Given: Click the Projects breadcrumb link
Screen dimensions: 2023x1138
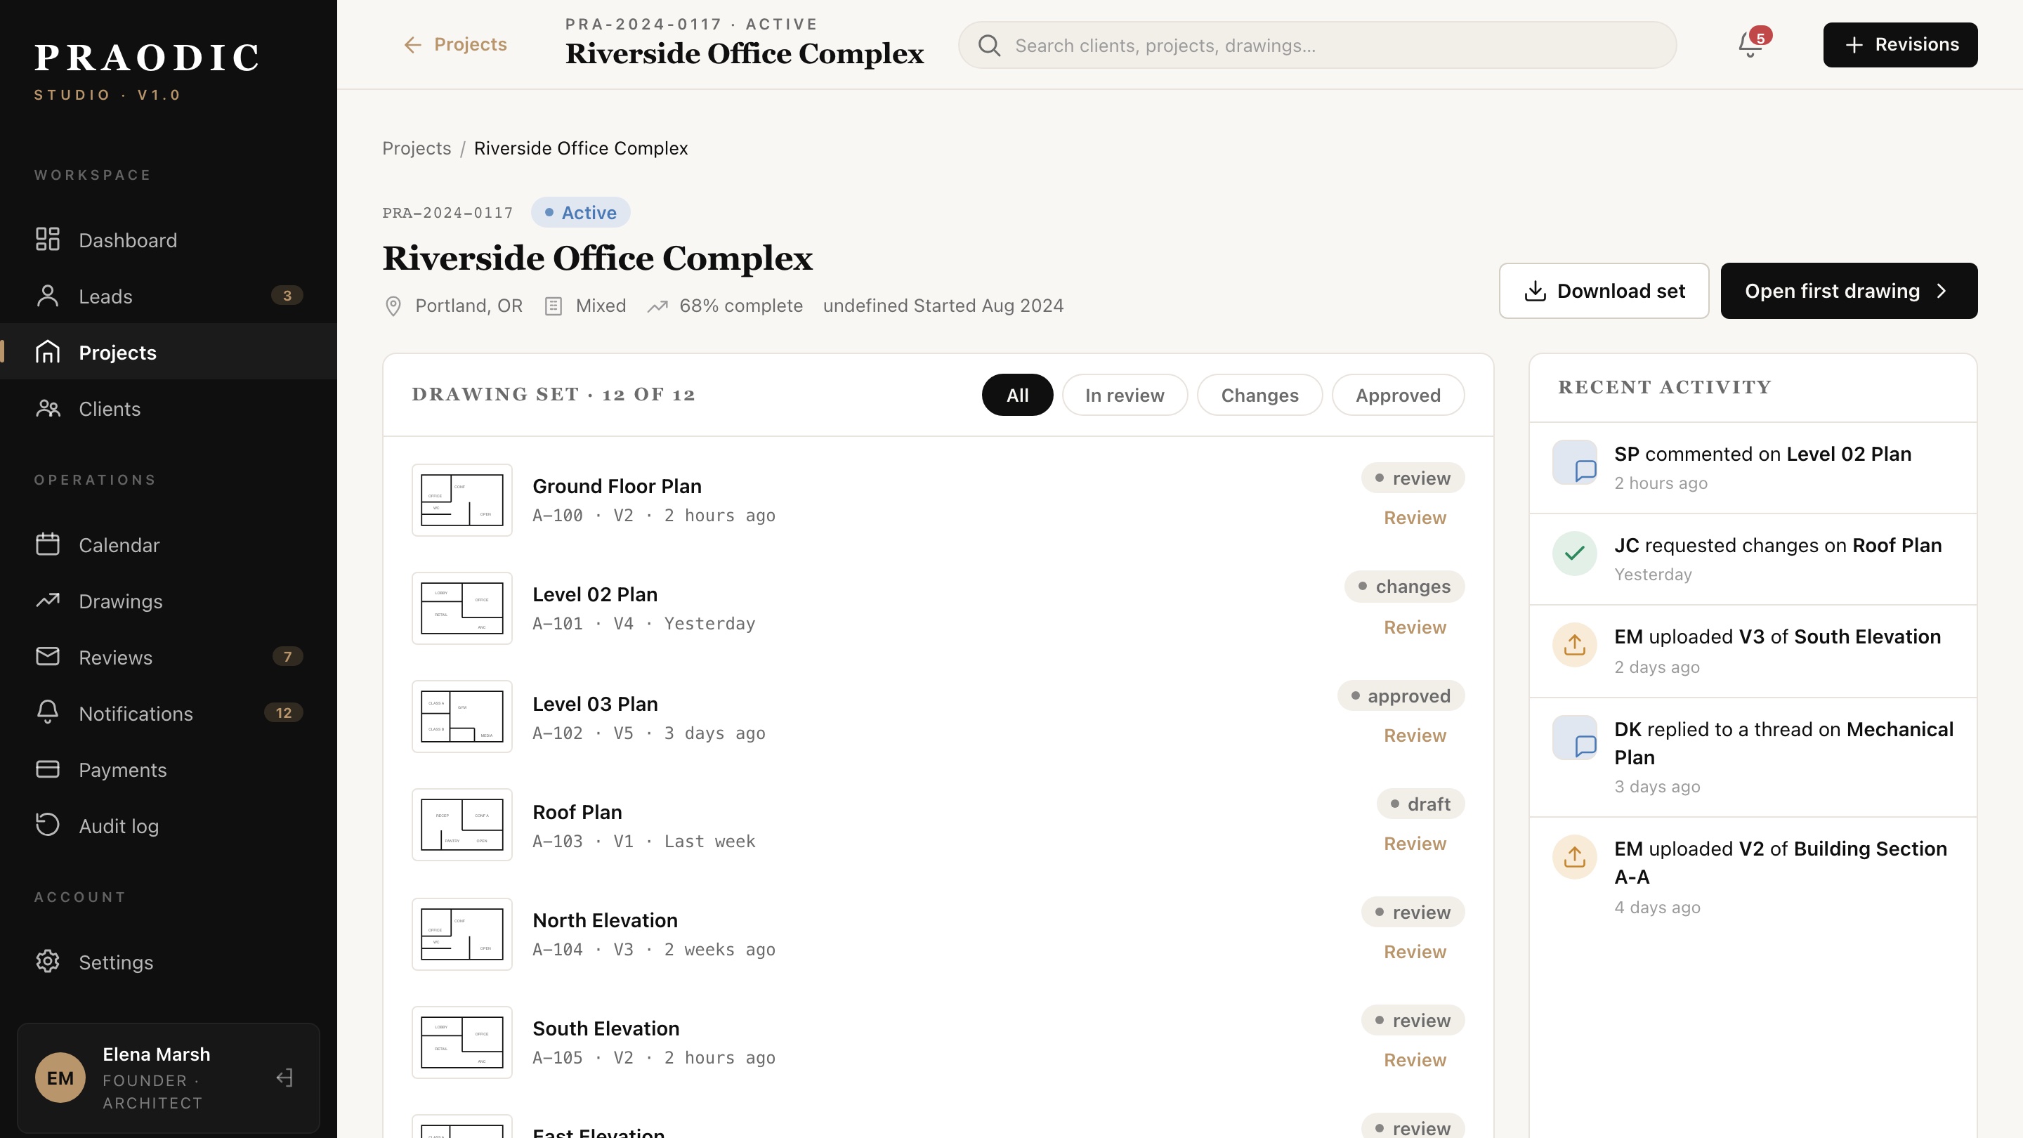Looking at the screenshot, I should coord(417,148).
